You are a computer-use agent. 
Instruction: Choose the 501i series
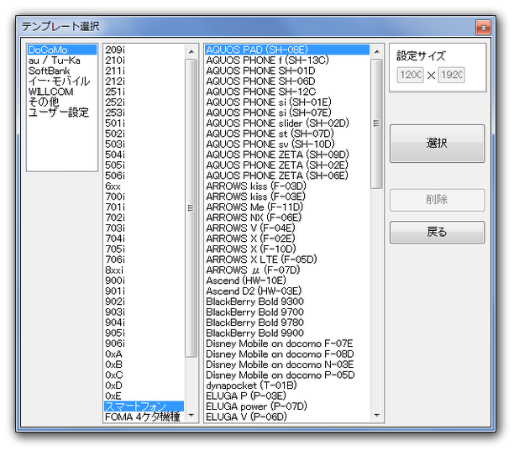144,123
